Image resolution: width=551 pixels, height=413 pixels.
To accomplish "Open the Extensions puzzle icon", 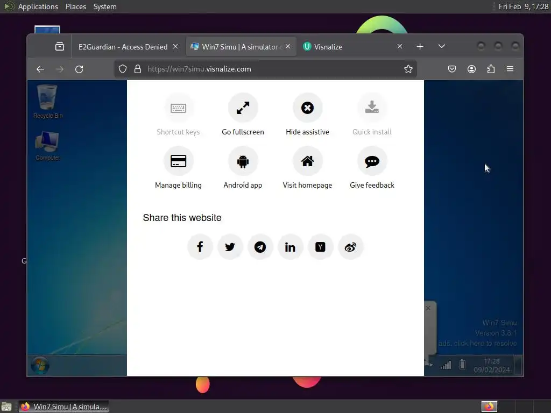I will (x=491, y=69).
